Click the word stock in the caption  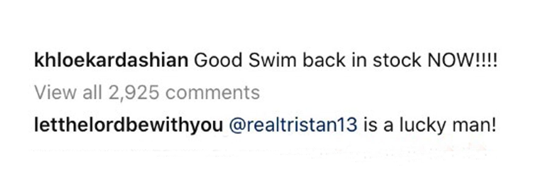[397, 60]
